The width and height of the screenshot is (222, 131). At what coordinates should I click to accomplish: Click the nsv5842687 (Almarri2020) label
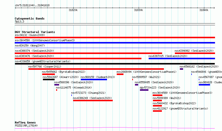pos(61,77)
